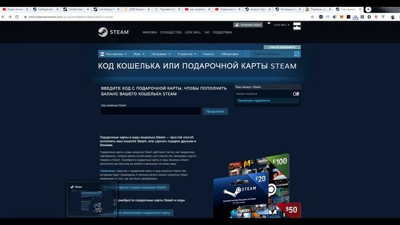Open the FAQ about Steam wallet codes

[x=135, y=187]
